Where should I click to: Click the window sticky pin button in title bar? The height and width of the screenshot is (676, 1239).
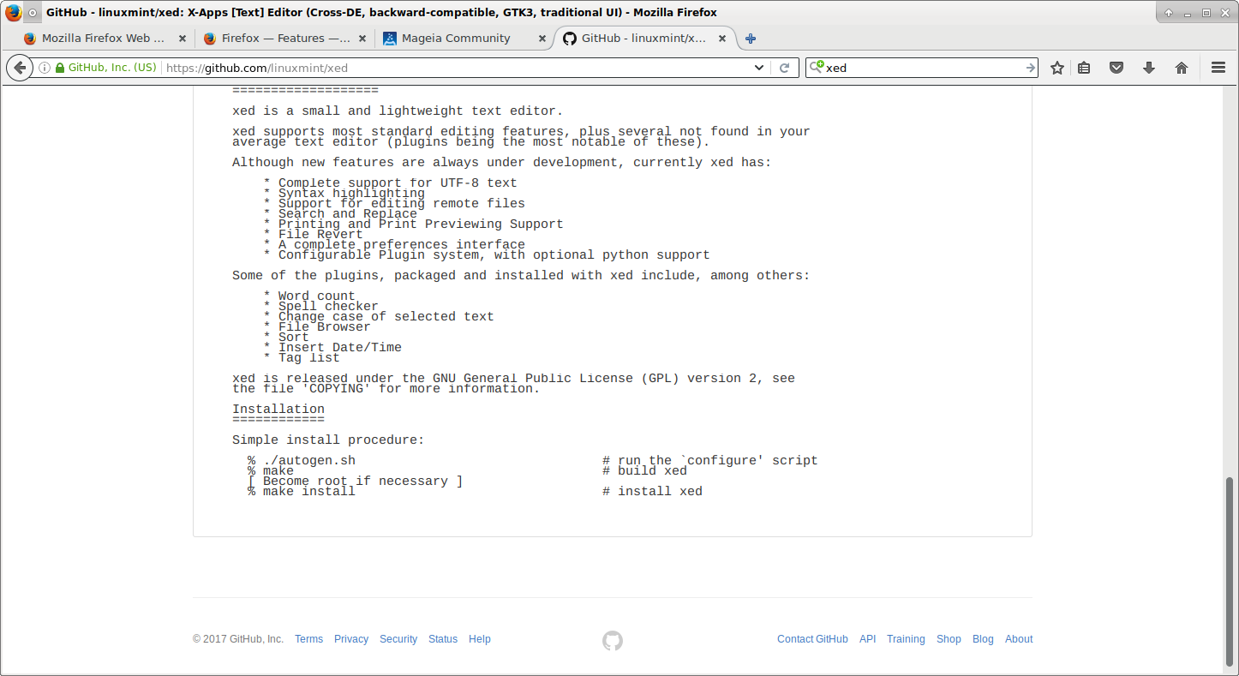(33, 13)
